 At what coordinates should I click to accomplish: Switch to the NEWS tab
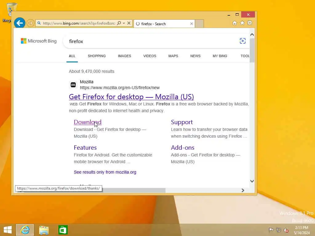click(195, 56)
